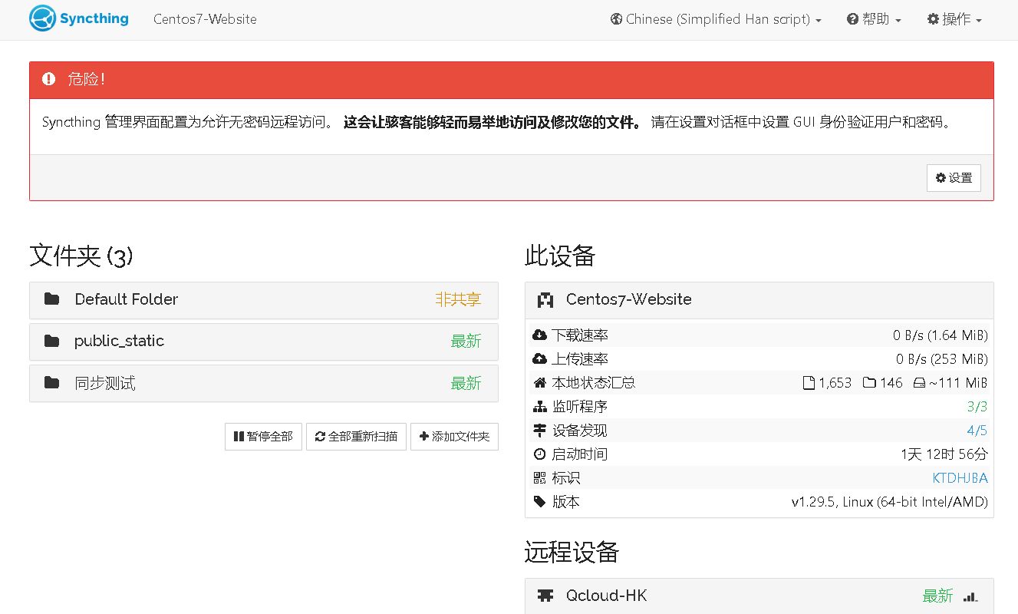The width and height of the screenshot is (1018, 614).
Task: Click the clock icon beside 启动时间
Action: (539, 454)
